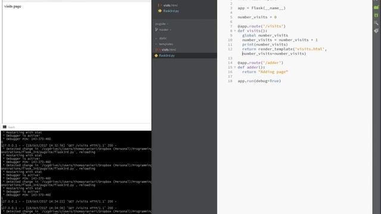Place cursor on app.run(debug=True) line
The image size is (381, 214).
coord(260,81)
